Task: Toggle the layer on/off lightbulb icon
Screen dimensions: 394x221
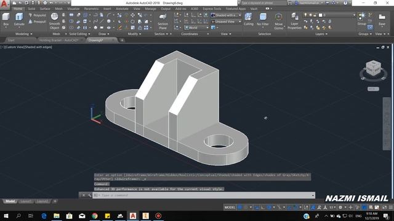Action: tap(305, 15)
